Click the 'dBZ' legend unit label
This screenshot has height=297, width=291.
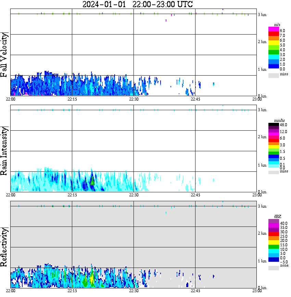[x=278, y=217]
